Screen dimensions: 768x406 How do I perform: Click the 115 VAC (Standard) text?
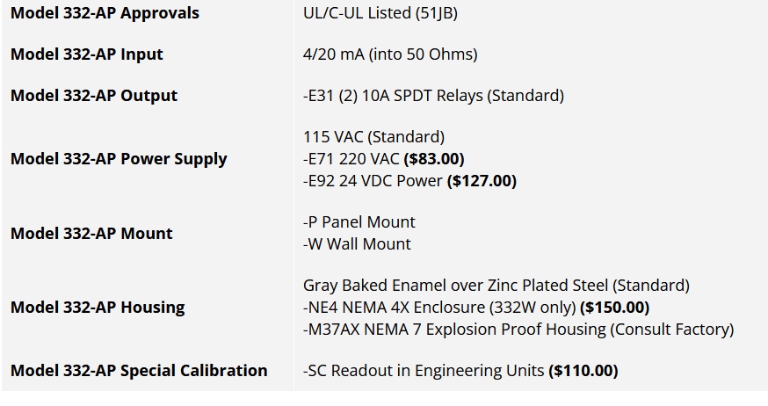coord(374,137)
